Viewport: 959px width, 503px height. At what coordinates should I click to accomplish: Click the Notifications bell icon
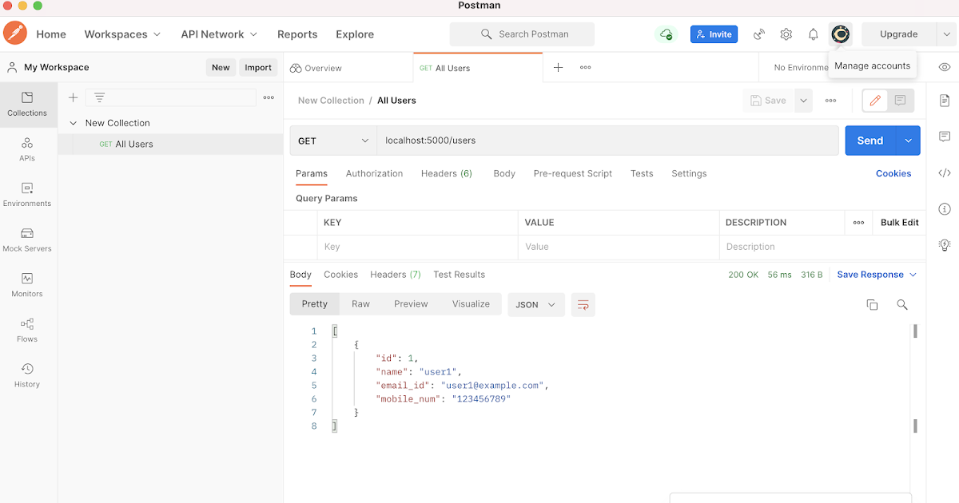tap(814, 34)
